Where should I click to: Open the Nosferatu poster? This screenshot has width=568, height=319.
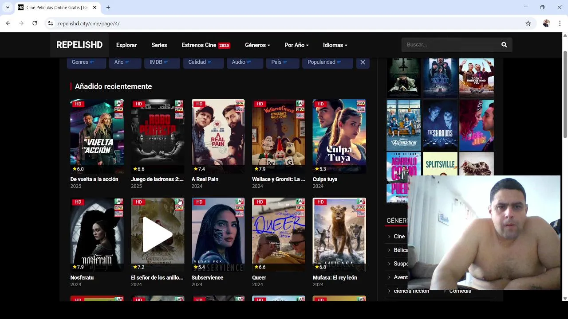click(x=97, y=235)
